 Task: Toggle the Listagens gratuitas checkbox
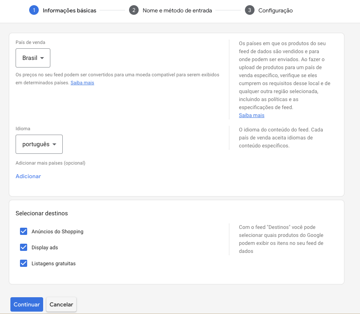24,263
